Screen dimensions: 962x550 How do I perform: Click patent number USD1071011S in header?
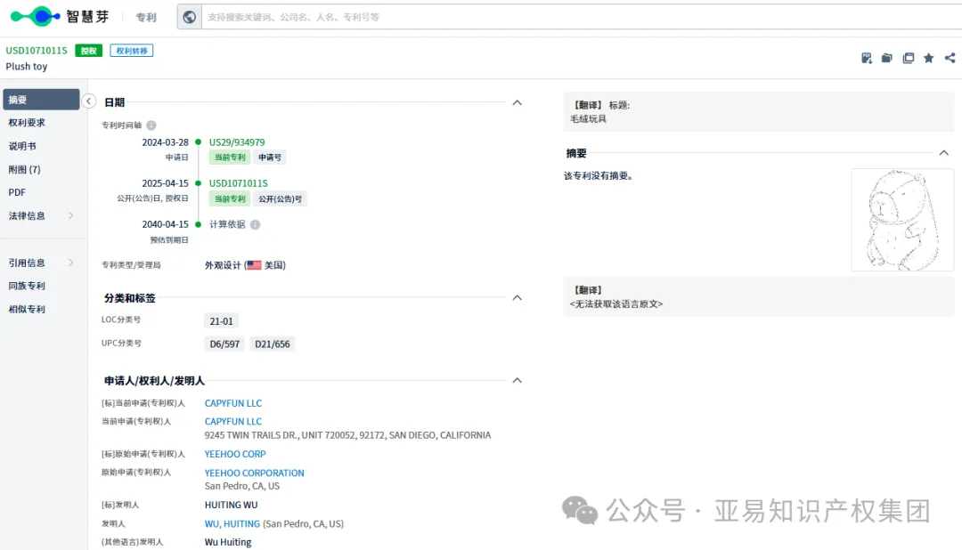coord(37,50)
